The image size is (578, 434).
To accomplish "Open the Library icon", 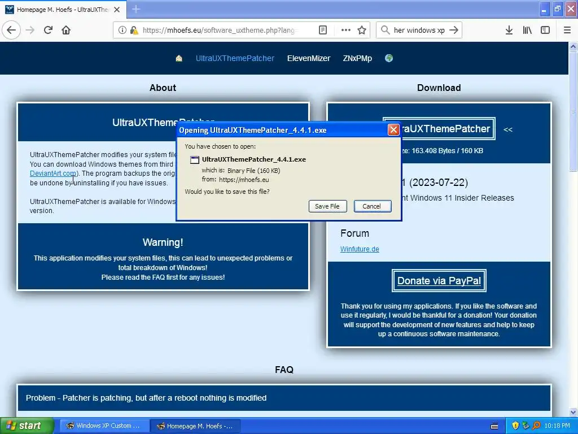I will (x=527, y=31).
